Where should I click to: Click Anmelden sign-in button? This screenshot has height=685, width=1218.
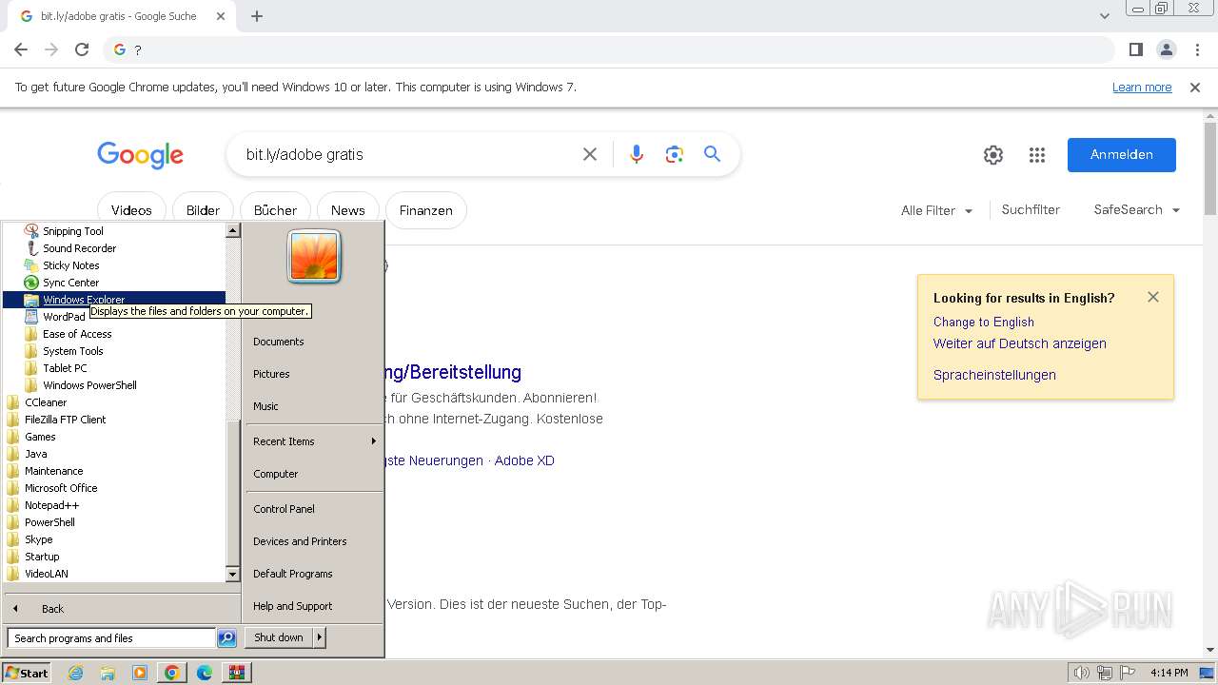(x=1121, y=155)
